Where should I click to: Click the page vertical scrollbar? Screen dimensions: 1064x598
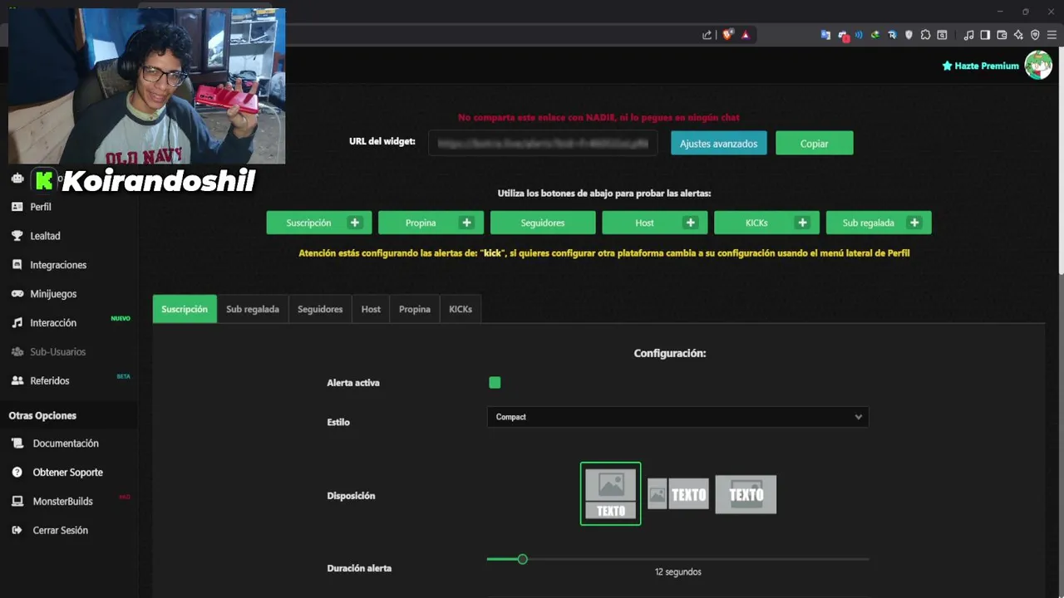1060,162
